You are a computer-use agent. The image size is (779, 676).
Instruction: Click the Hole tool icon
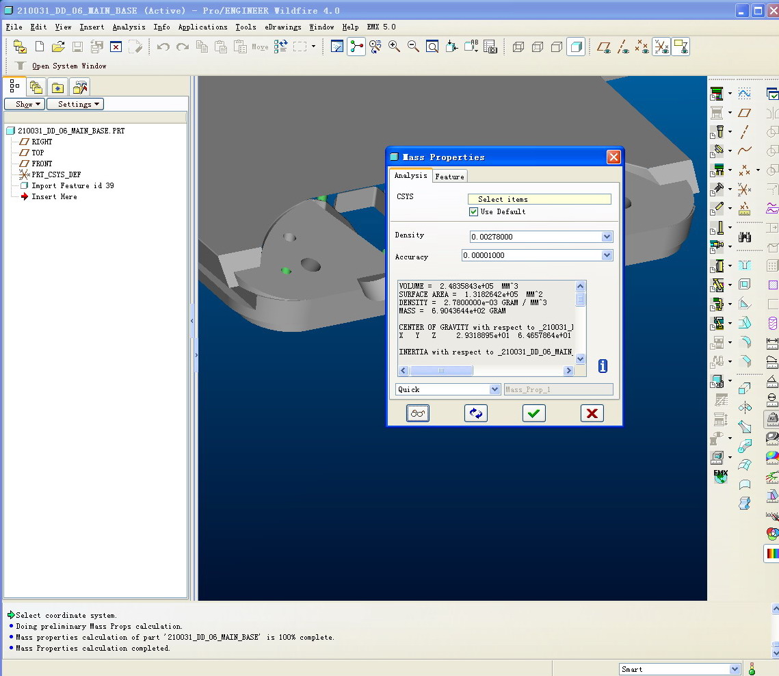pyautogui.click(x=744, y=265)
